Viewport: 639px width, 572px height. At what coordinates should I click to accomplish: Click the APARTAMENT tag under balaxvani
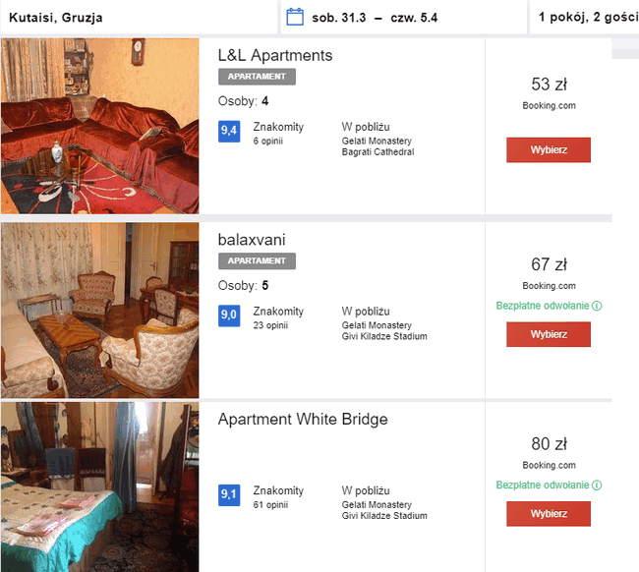click(x=257, y=260)
